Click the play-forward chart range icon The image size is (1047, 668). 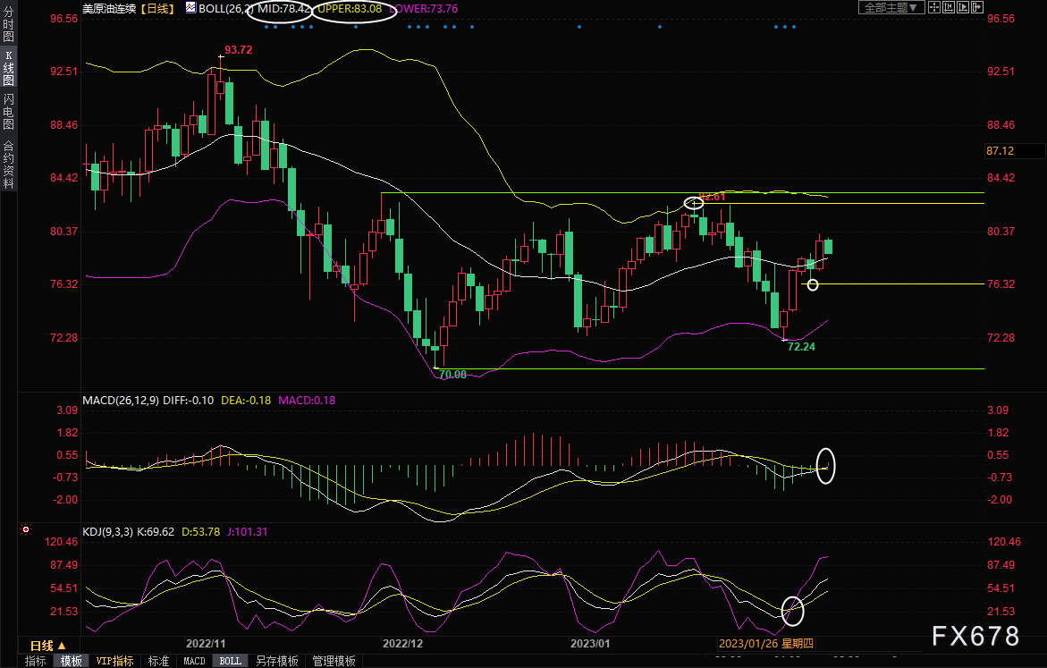[x=963, y=7]
